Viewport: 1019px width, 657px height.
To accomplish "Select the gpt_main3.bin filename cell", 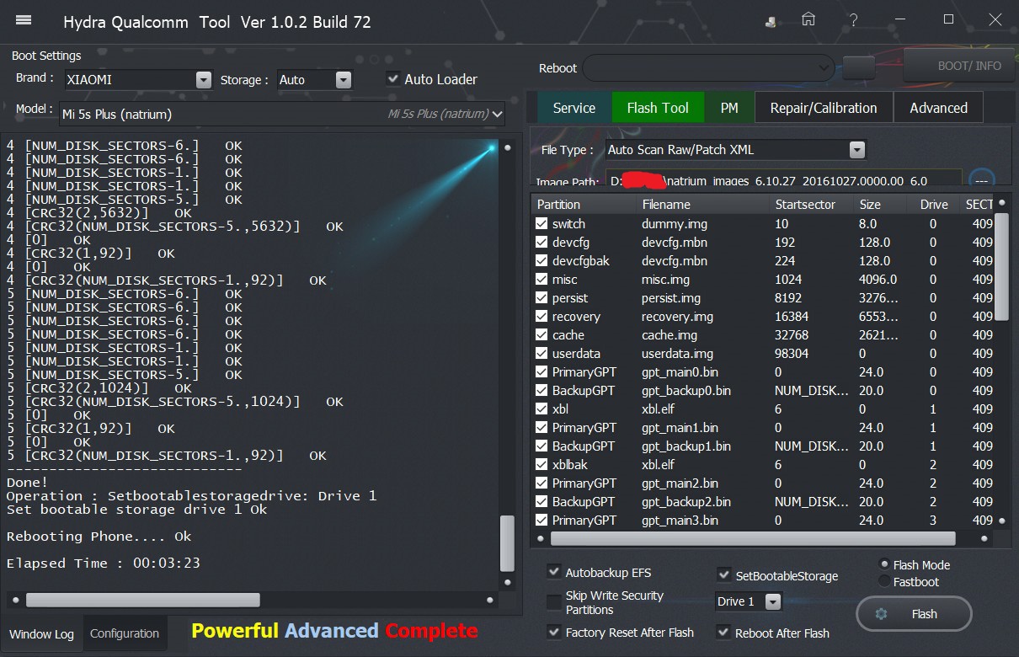I will tap(680, 520).
